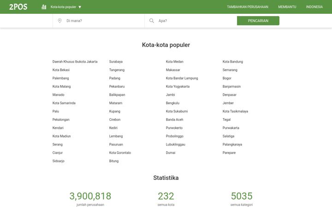Choose the Palangkaraya link
The width and height of the screenshot is (332, 207).
pos(232,144)
